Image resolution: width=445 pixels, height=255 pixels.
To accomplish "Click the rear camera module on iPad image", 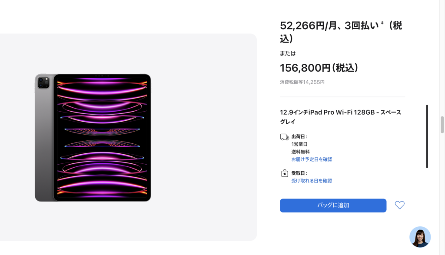I will click(43, 83).
